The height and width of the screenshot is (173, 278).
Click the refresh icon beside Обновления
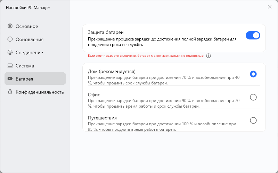pyautogui.click(x=10, y=39)
